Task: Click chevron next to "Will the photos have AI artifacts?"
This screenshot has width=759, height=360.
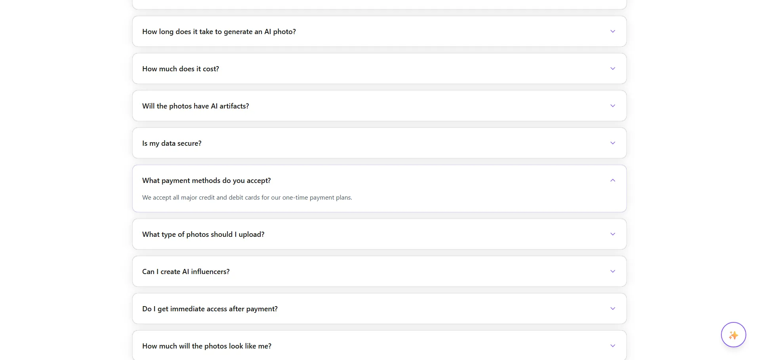Action: 612,106
